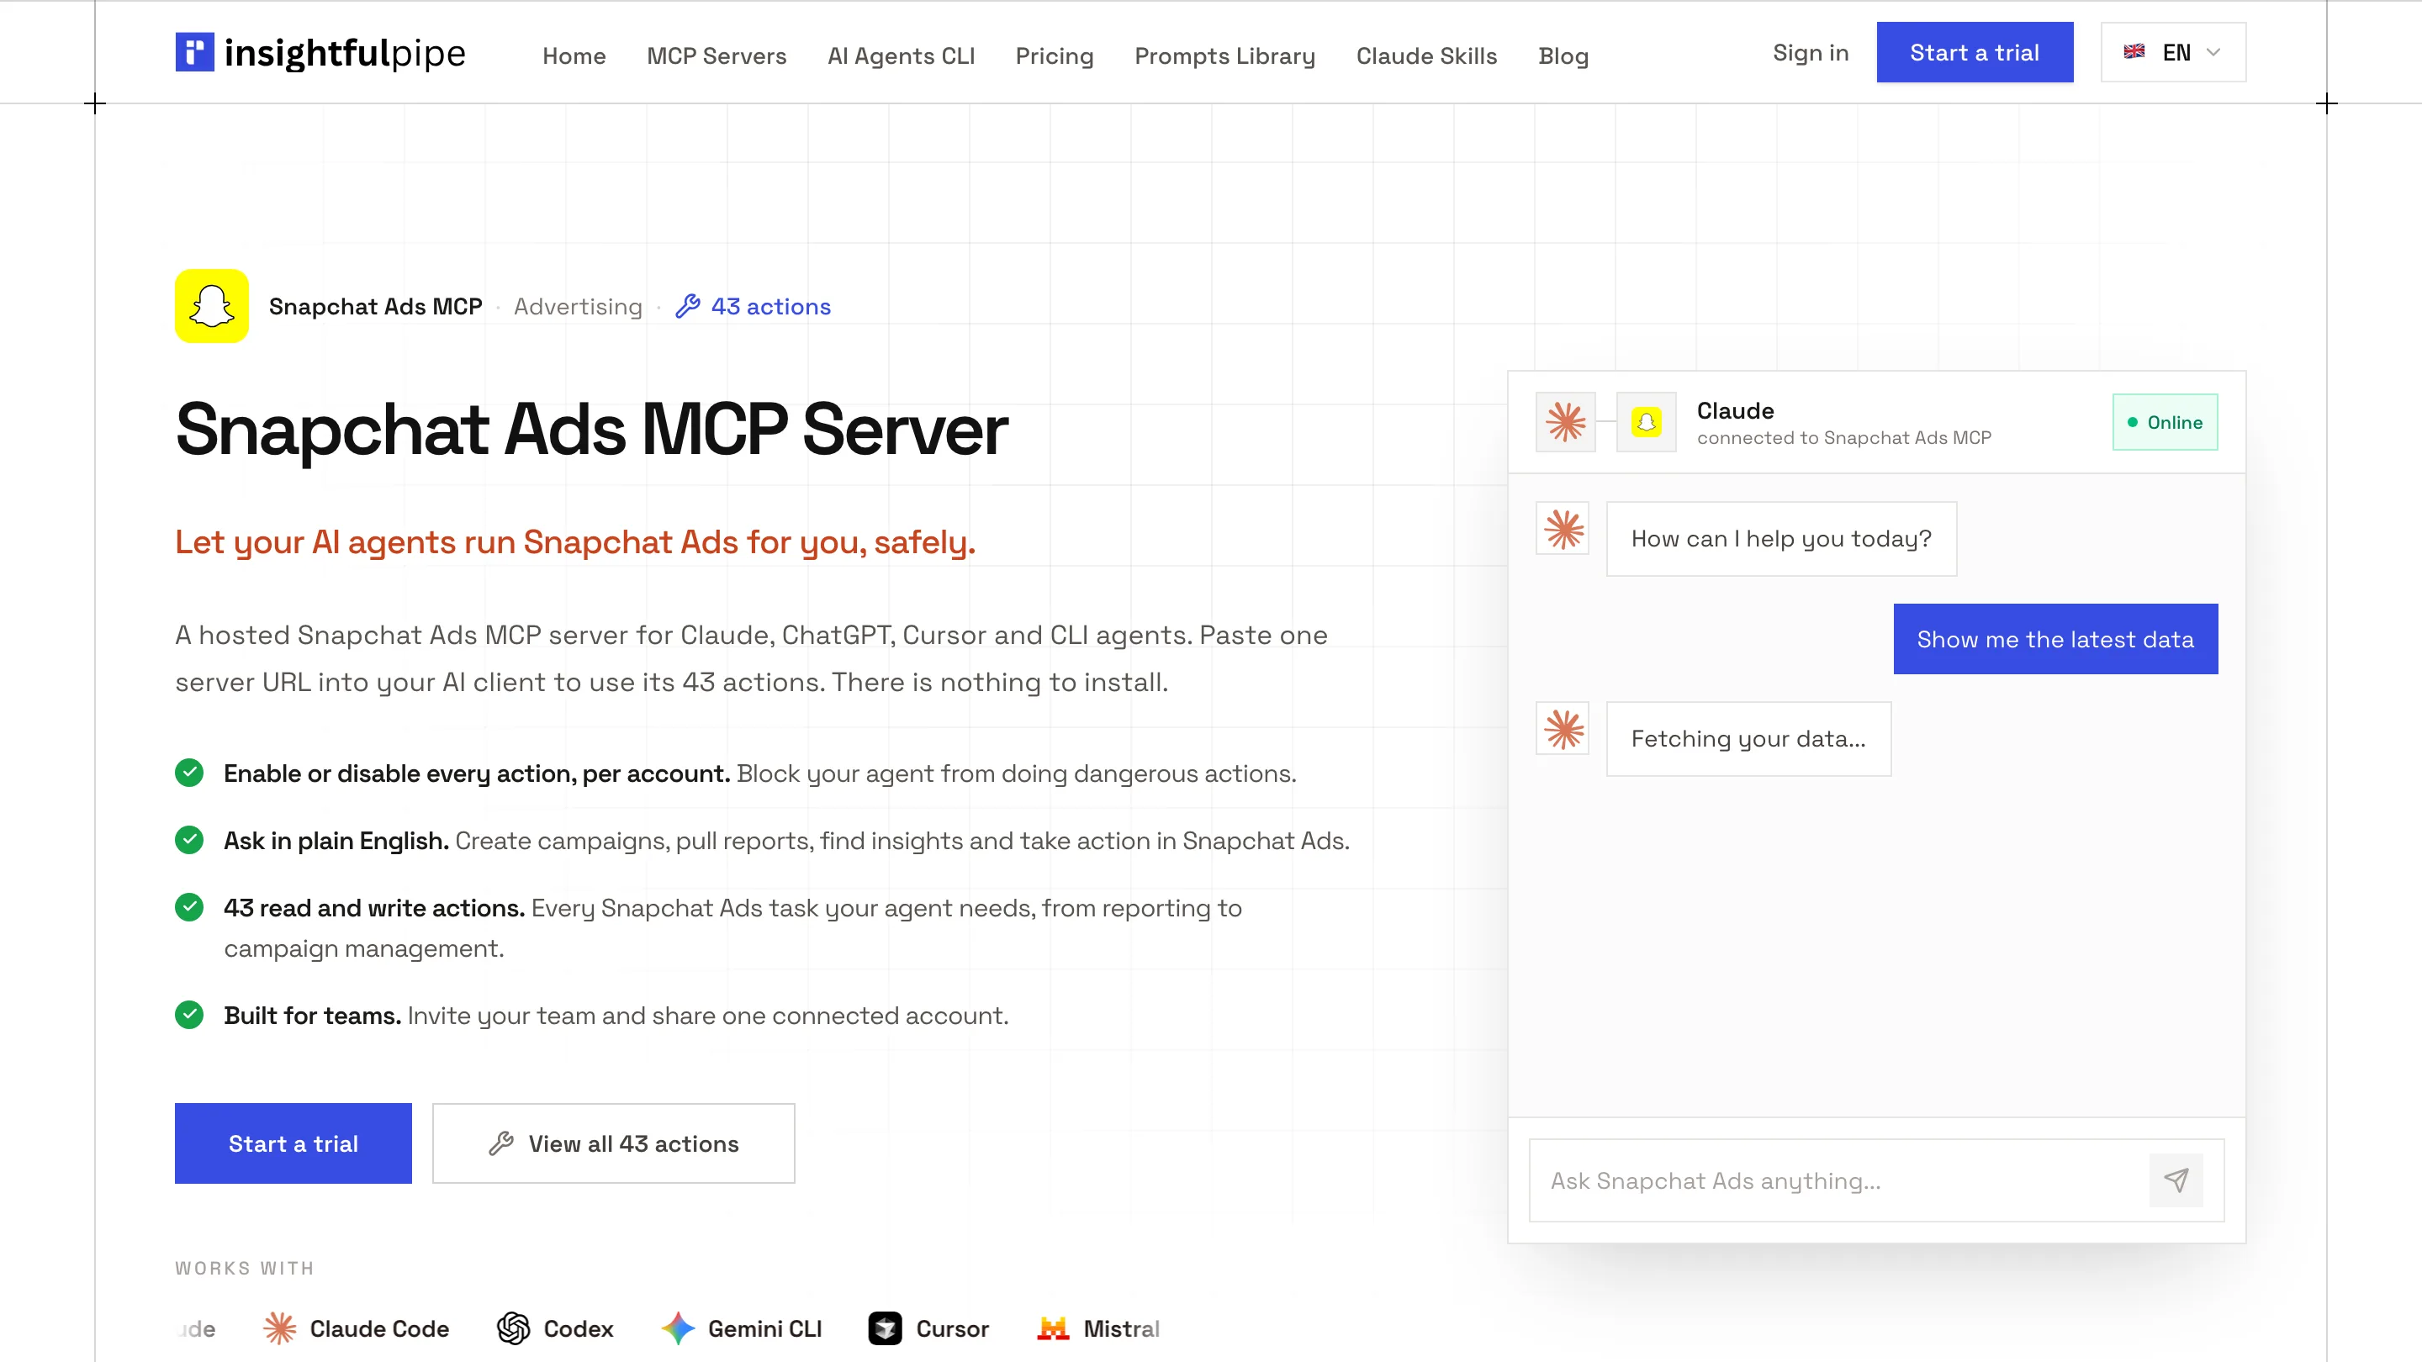Click the Online status badge

[2165, 422]
